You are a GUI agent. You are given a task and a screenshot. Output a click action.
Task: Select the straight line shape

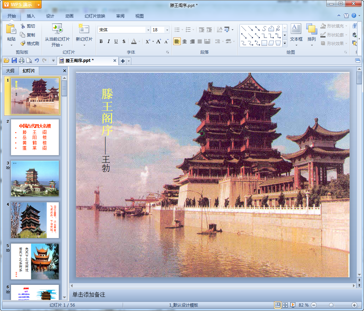pos(243,29)
